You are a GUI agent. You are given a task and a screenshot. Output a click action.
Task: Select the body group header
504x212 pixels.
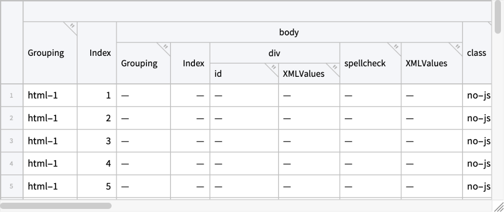(x=289, y=32)
